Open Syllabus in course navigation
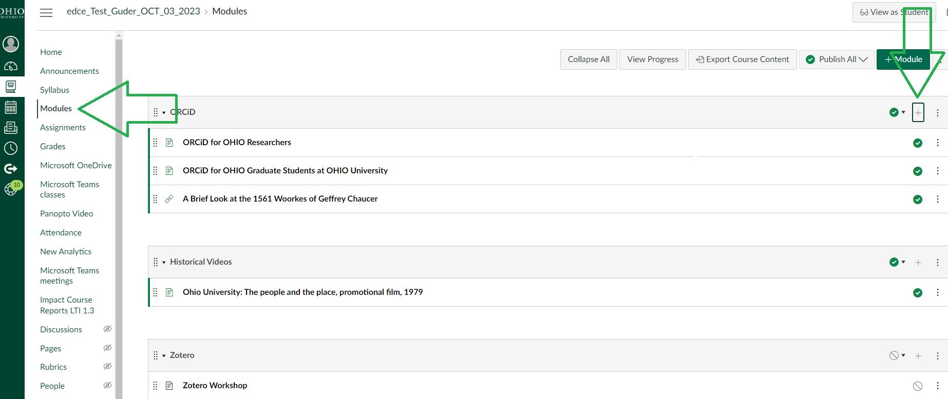 point(54,90)
